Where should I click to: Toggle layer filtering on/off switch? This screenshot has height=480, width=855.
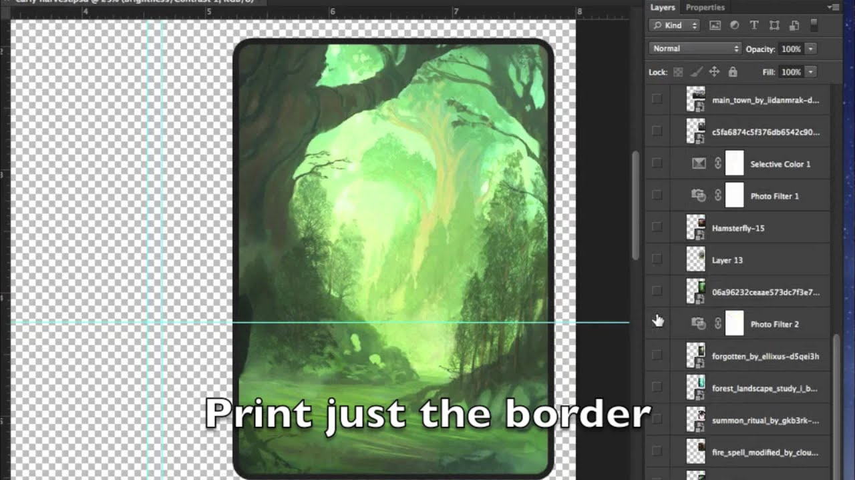(814, 25)
